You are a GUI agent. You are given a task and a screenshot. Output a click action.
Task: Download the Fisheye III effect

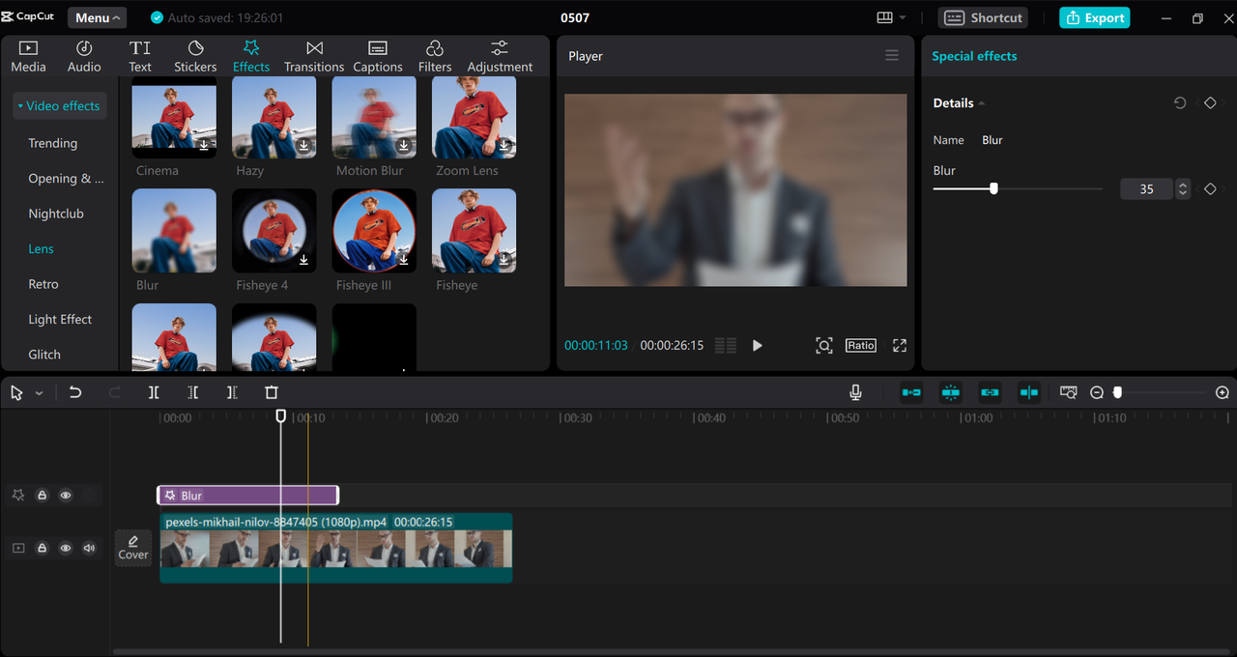coord(404,260)
